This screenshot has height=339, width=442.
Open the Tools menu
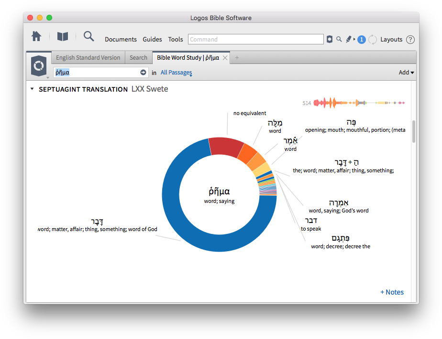click(176, 39)
